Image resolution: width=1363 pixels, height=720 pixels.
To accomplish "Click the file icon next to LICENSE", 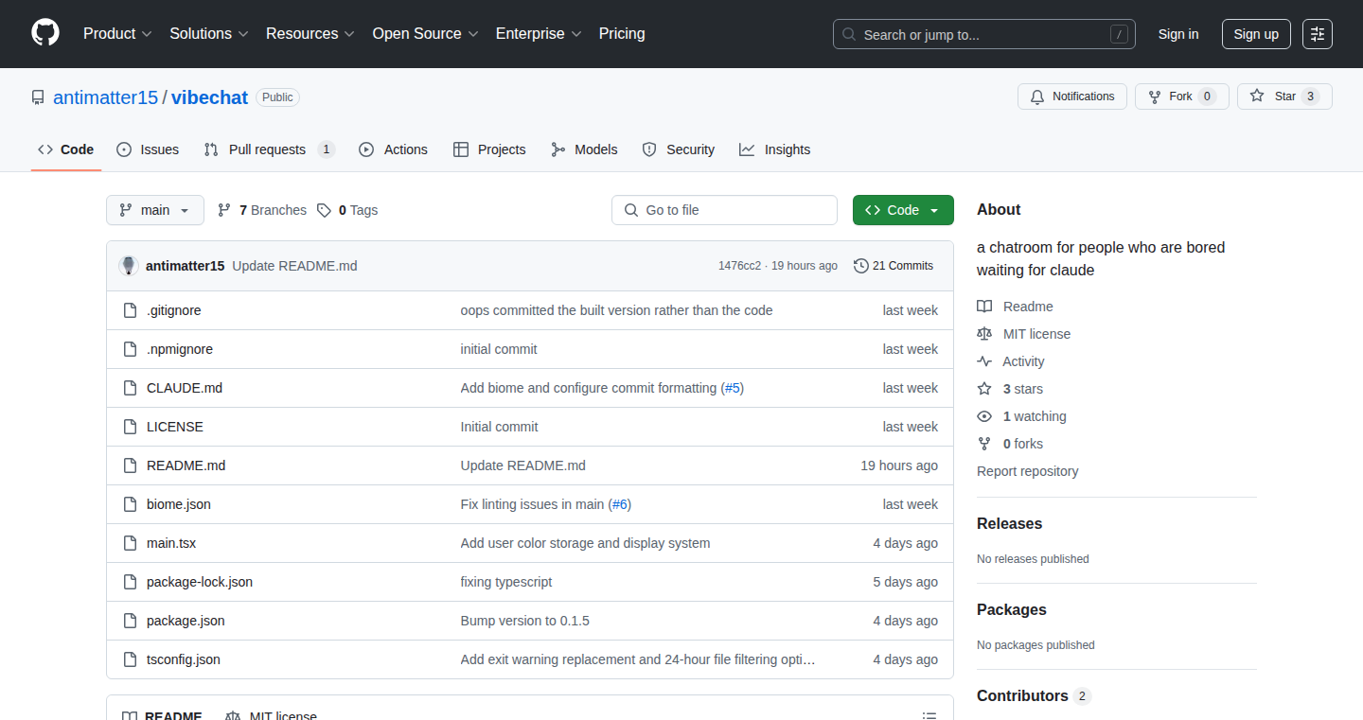I will [x=130, y=427].
